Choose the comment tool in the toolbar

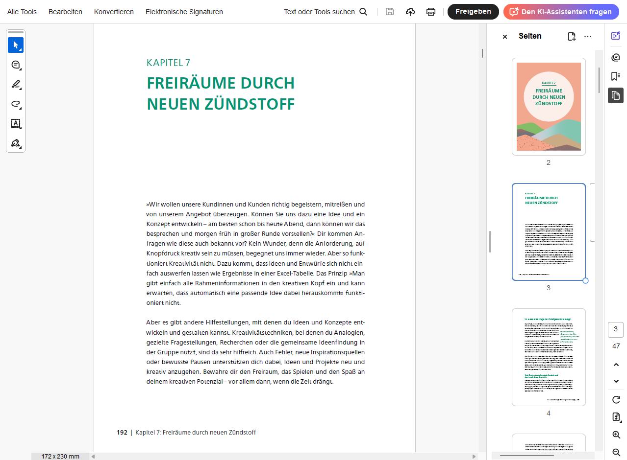[16, 65]
